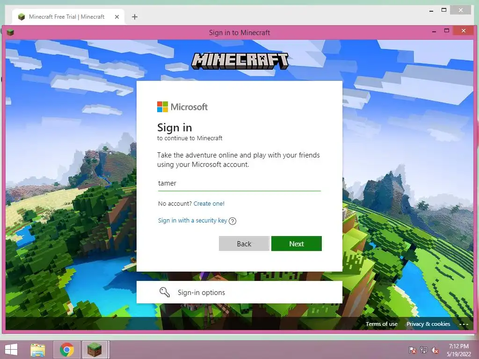Image resolution: width=479 pixels, height=359 pixels.
Task: Switch to Google Chrome in the taskbar
Action: pyautogui.click(x=67, y=350)
